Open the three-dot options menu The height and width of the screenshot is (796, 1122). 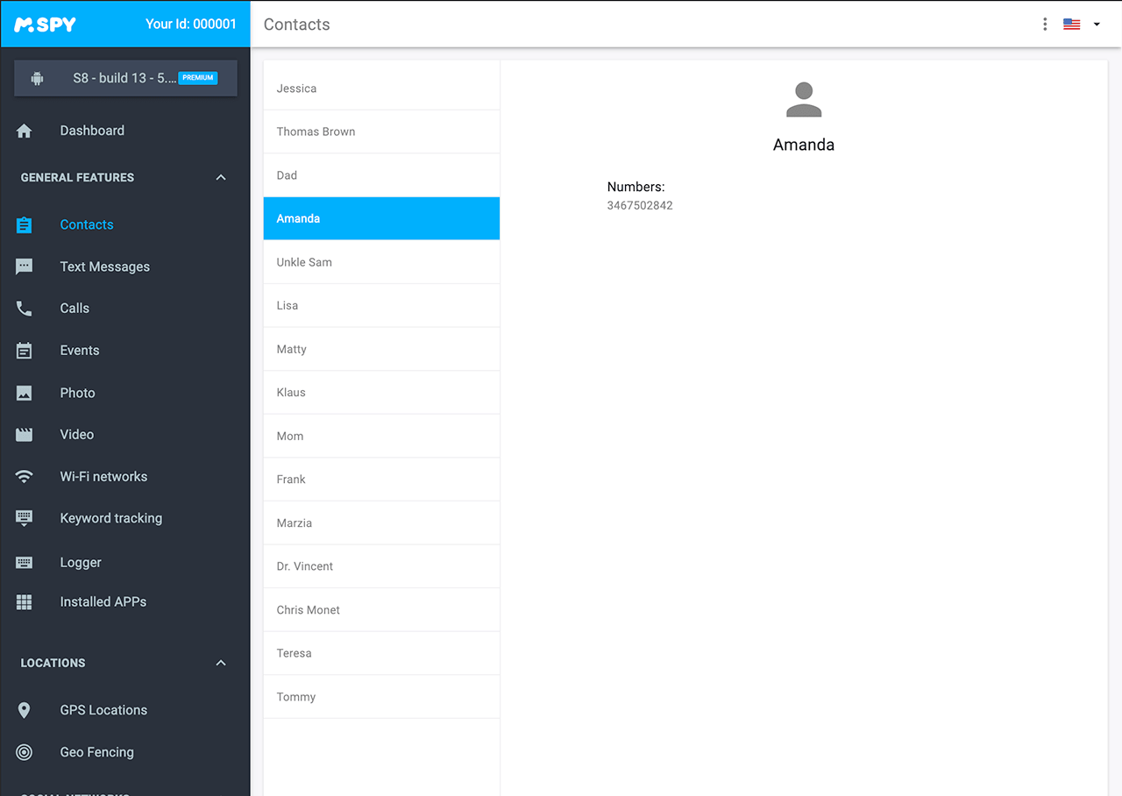coord(1045,25)
